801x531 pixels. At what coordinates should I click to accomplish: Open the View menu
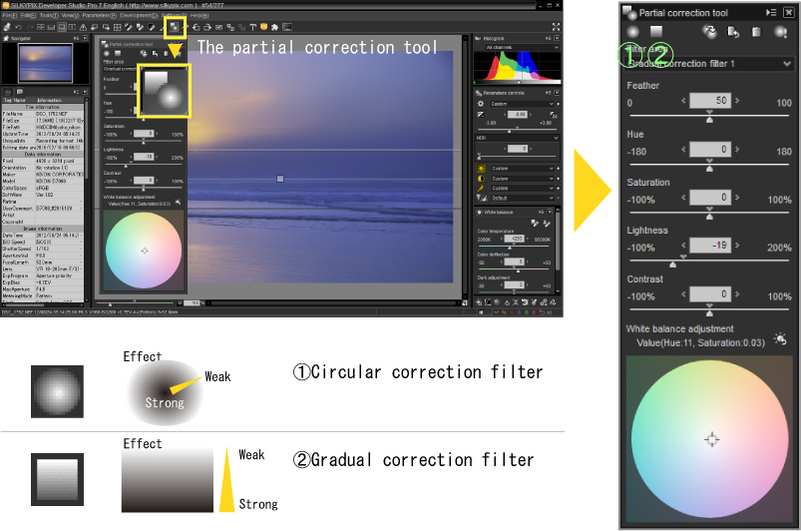pyautogui.click(x=71, y=16)
